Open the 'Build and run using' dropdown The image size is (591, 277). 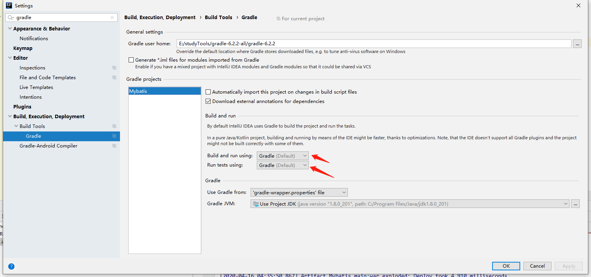coord(283,156)
